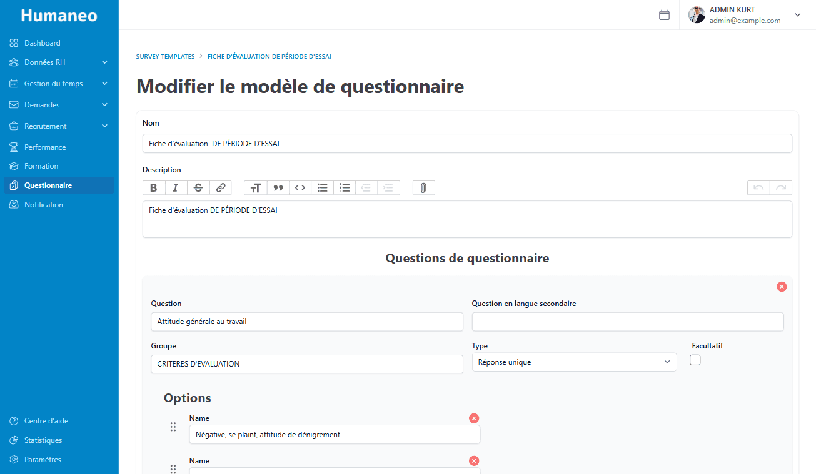Delete the 'Négative, se plaint' option
Screen dimensions: 816x474
(474, 418)
